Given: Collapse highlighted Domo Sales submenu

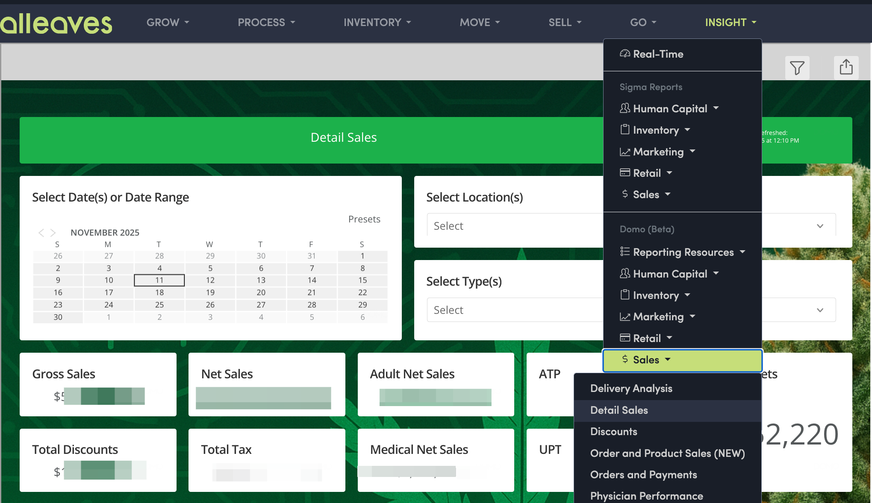Looking at the screenshot, I should (x=682, y=360).
